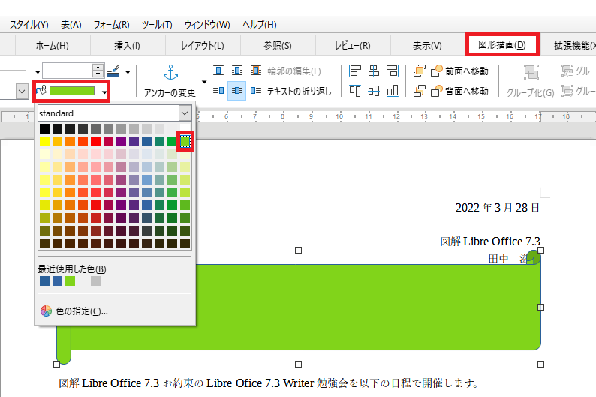Expand the アンカーの変更 dropdown arrow
The width and height of the screenshot is (596, 397).
point(204,82)
